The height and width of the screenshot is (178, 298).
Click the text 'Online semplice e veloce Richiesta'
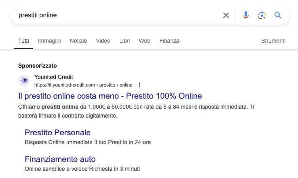tap(69, 169)
